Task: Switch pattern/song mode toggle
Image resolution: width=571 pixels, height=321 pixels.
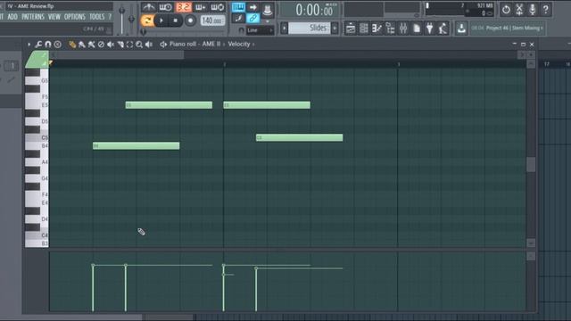Action: (x=147, y=21)
